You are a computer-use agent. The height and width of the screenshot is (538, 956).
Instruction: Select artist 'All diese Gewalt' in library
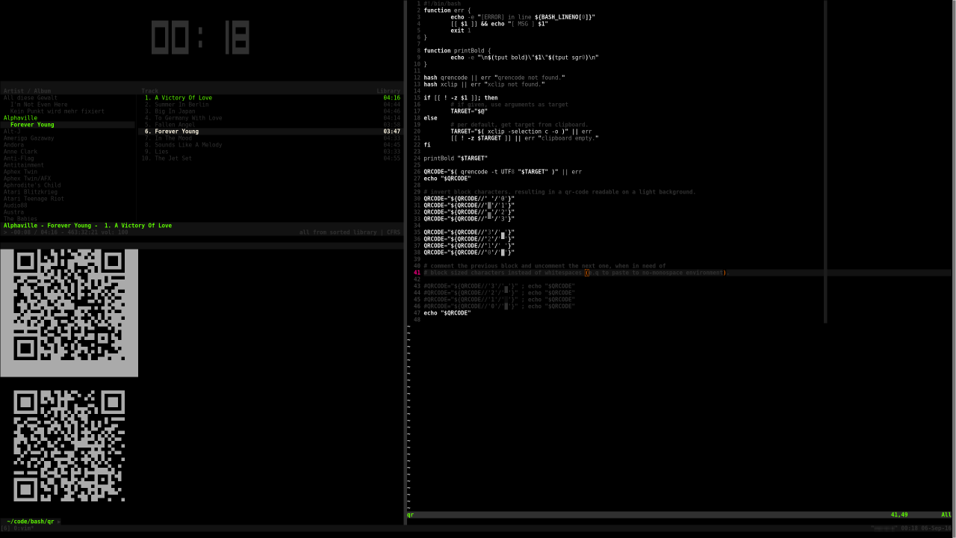pyautogui.click(x=31, y=98)
